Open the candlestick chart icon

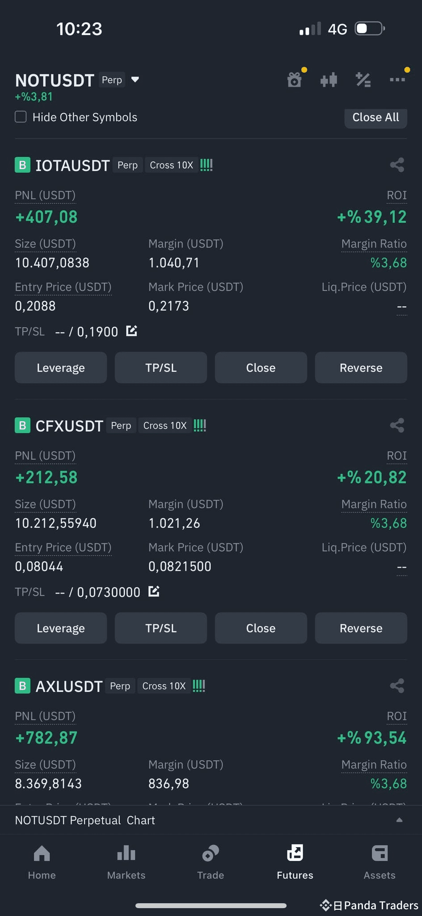tap(329, 80)
